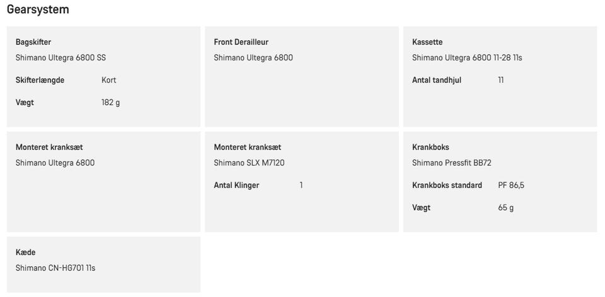
Task: Click Shimano Ultegra 6800 11-28 11s text
Action: [467, 58]
